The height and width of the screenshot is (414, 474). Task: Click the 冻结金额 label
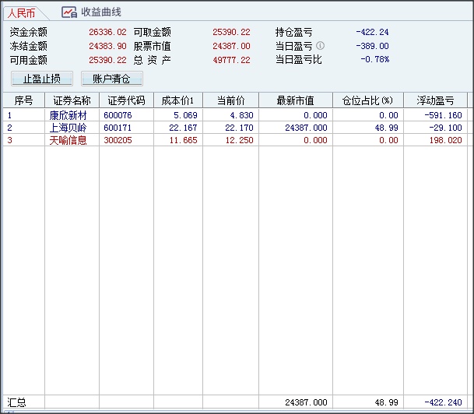(29, 46)
